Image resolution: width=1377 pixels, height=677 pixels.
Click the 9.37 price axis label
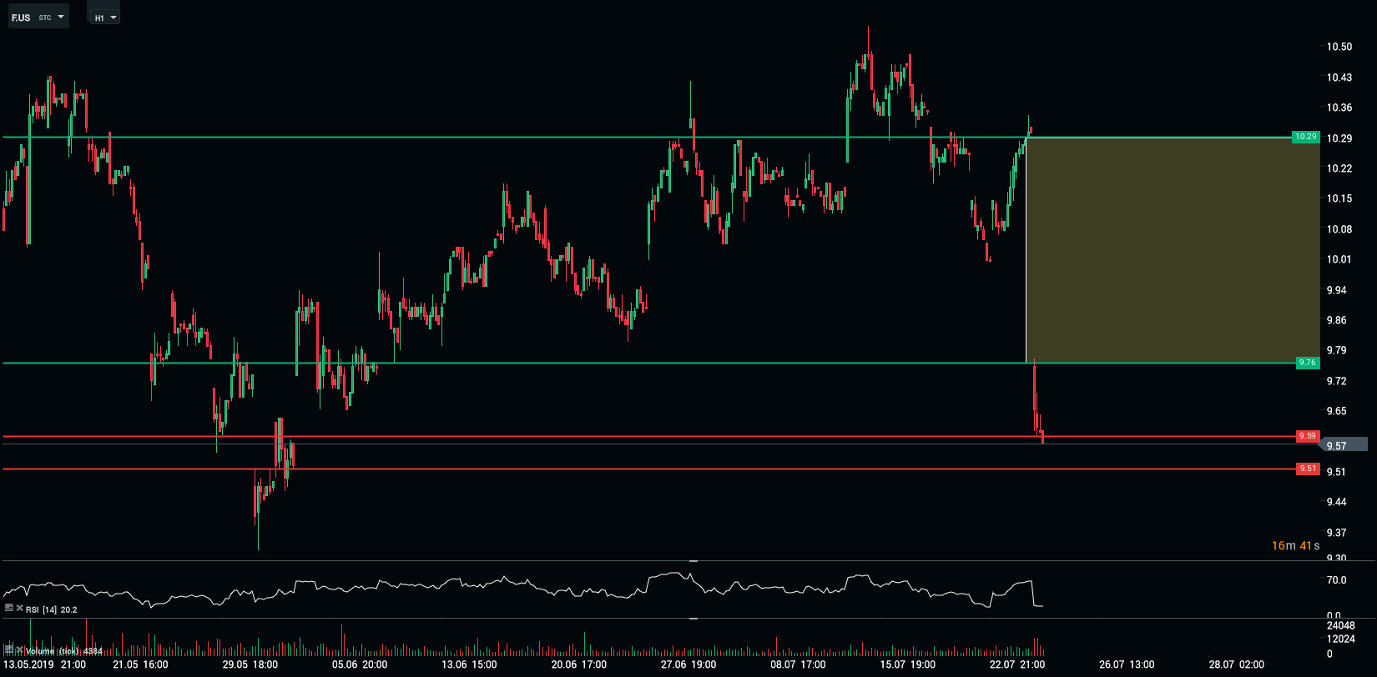tap(1336, 533)
